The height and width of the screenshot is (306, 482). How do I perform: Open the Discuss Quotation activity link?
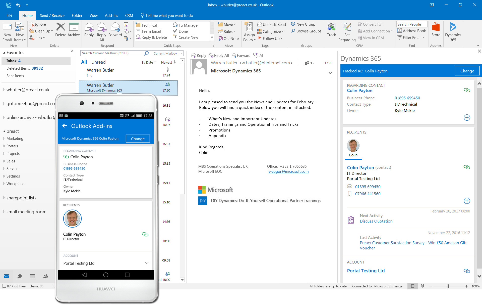click(376, 221)
